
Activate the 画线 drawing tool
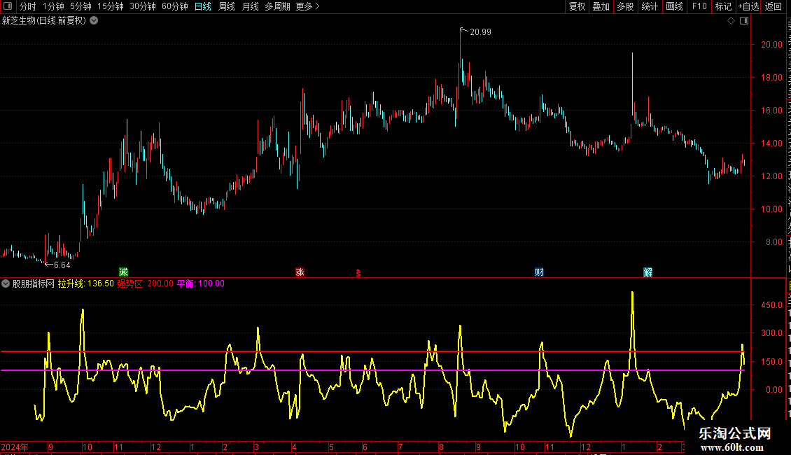(x=674, y=6)
